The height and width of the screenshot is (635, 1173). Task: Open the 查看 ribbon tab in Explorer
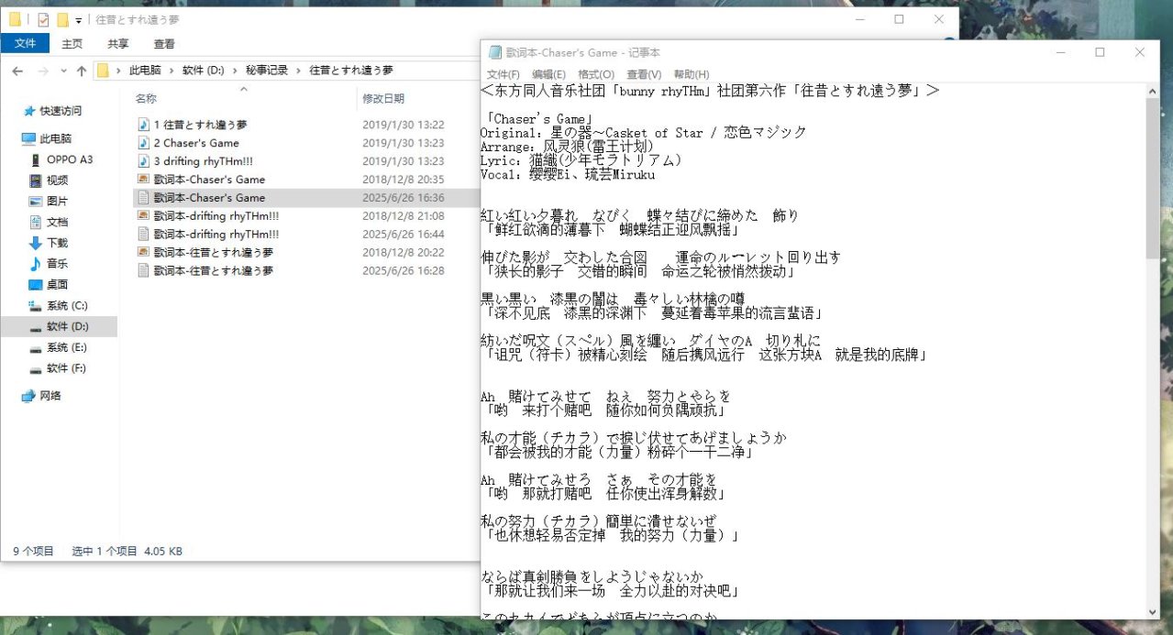[164, 43]
